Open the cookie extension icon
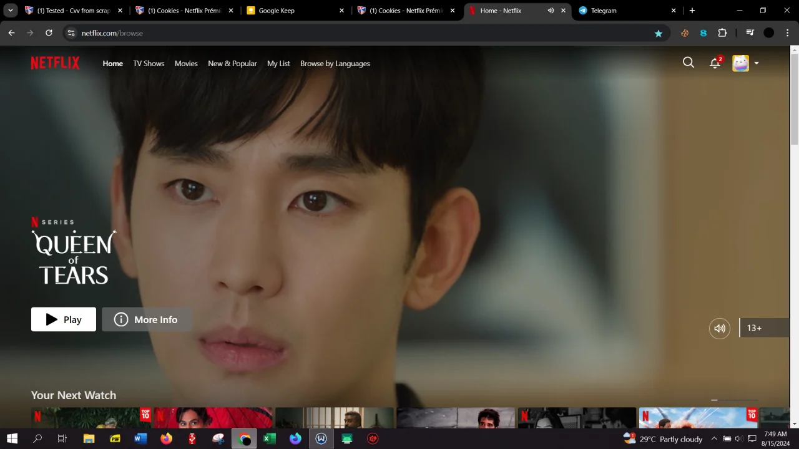799x449 pixels. pos(685,33)
